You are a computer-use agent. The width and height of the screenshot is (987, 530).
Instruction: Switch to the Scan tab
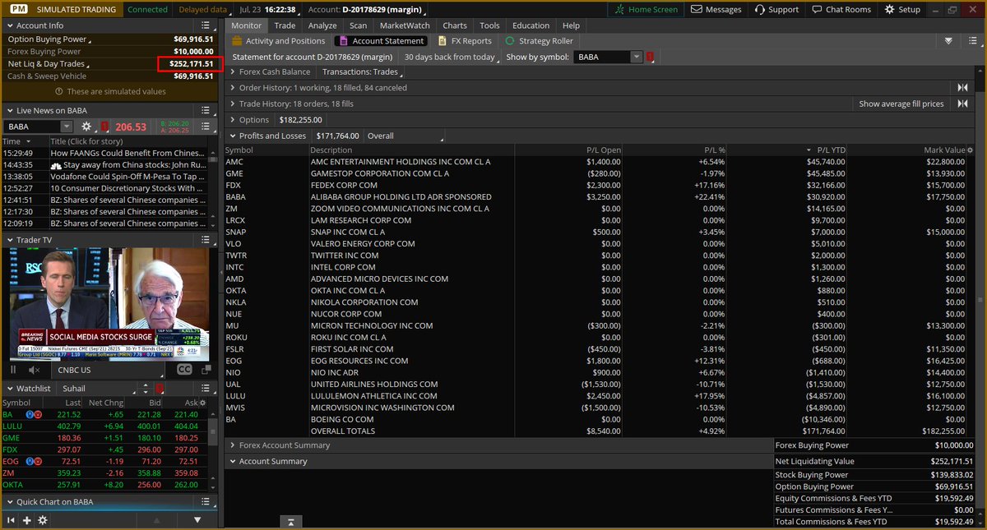(x=358, y=25)
